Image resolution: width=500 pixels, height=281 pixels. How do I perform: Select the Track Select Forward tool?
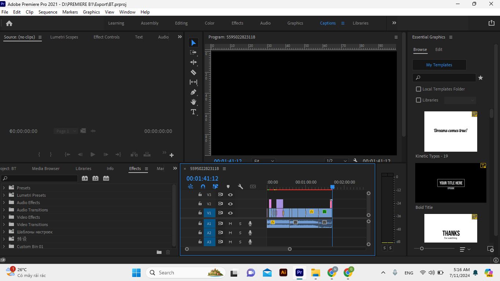[x=193, y=52]
